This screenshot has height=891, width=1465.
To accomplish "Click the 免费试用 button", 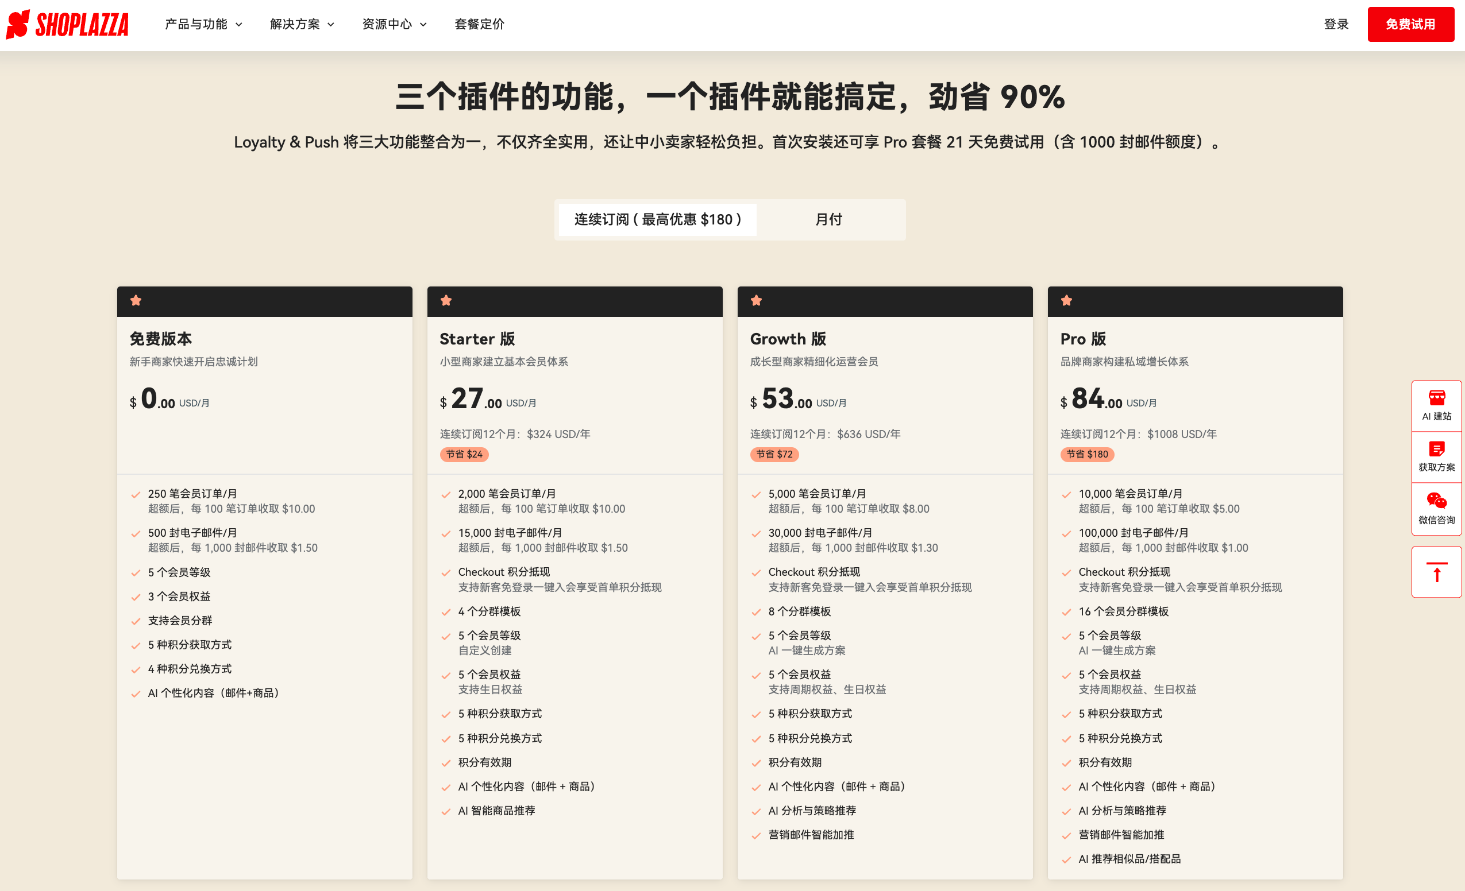I will click(x=1410, y=24).
